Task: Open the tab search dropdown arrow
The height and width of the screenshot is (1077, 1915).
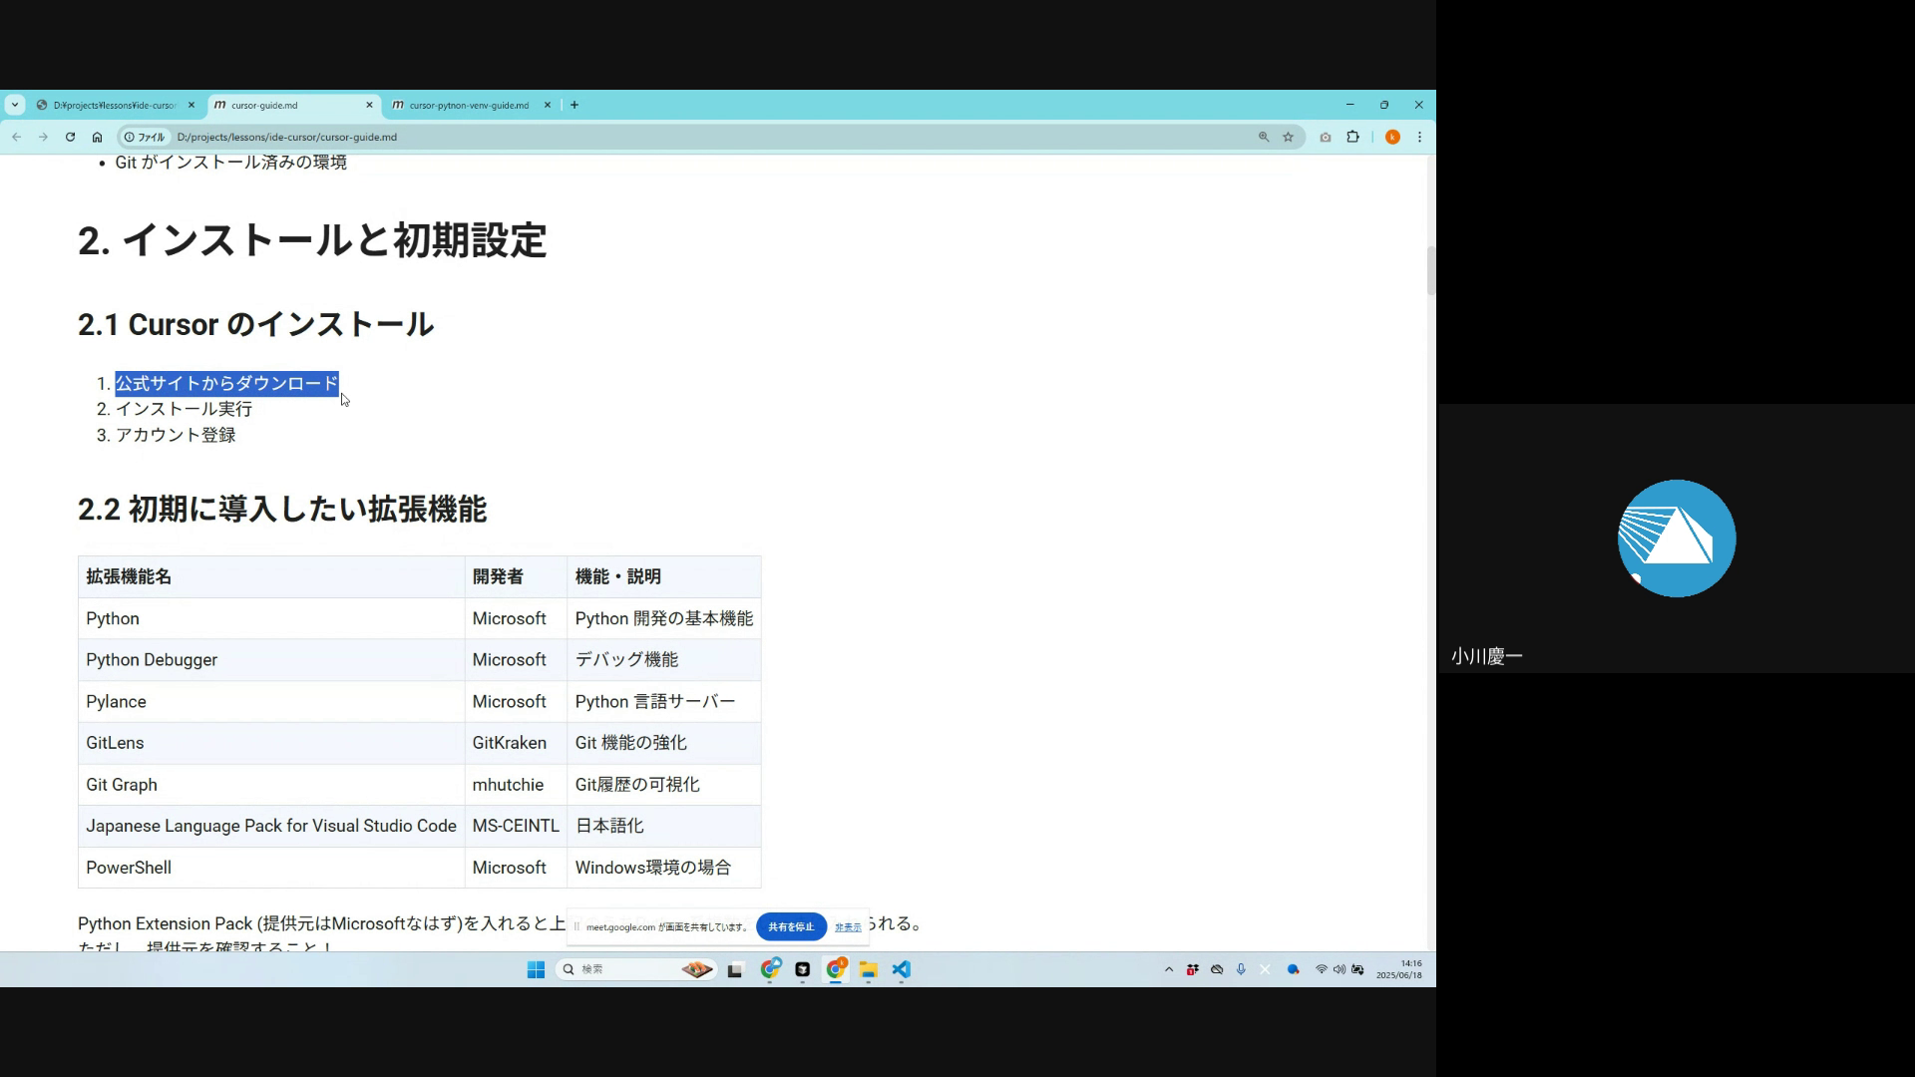Action: click(15, 105)
